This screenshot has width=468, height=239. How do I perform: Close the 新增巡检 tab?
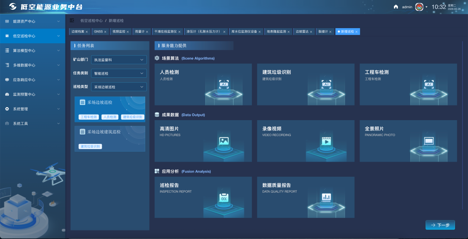click(x=356, y=32)
